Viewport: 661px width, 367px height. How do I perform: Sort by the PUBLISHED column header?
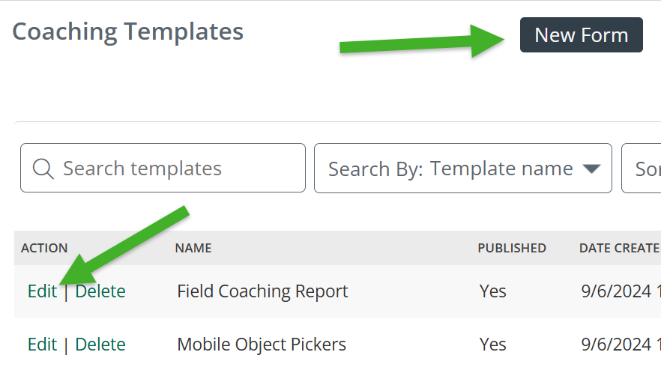click(512, 248)
